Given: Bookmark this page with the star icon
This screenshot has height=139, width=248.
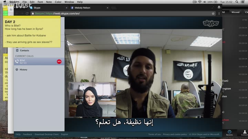Looking at the screenshot, I should 213,13.
